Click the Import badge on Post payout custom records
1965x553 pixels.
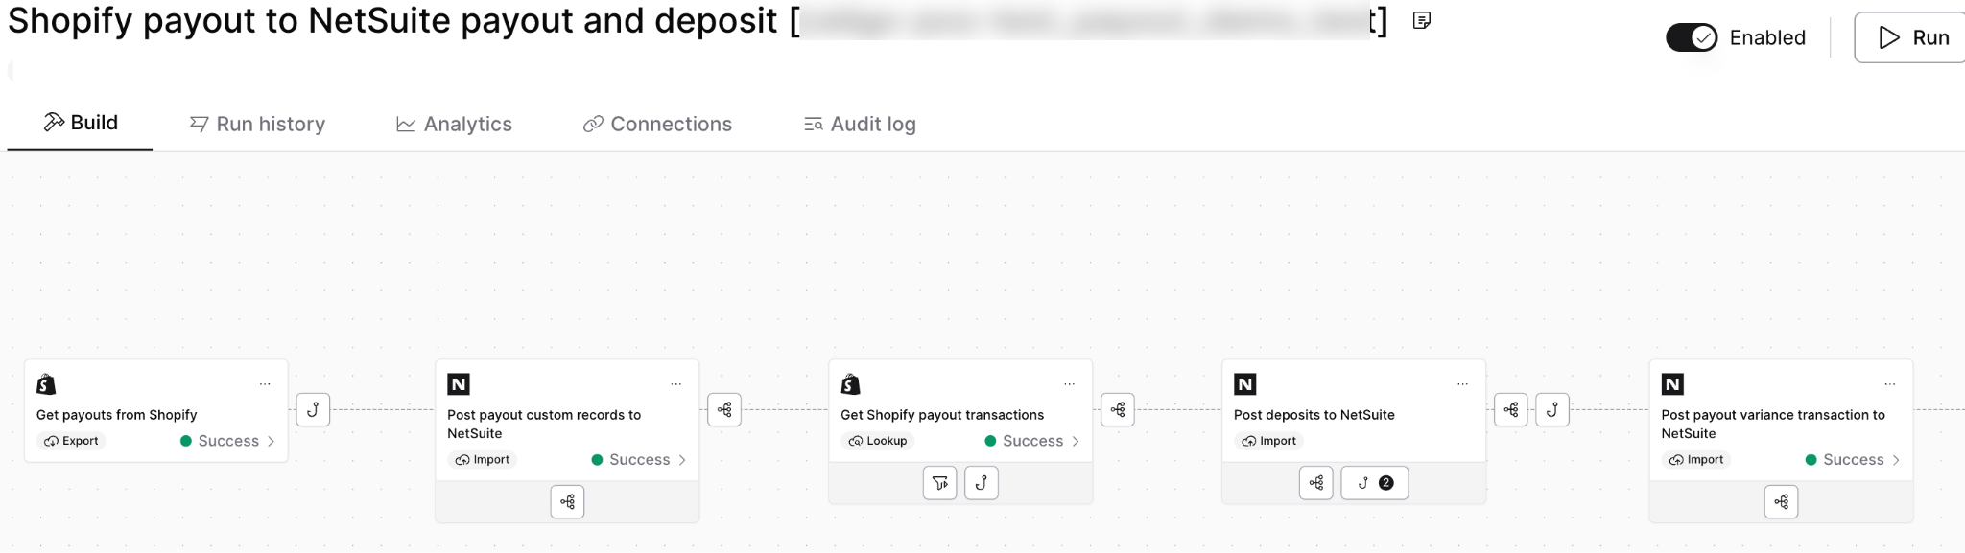point(483,460)
